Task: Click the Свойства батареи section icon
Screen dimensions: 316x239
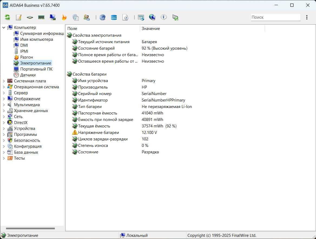Action: click(x=69, y=74)
